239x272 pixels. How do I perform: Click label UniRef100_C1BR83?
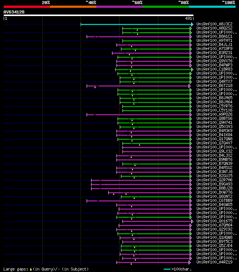(214, 69)
